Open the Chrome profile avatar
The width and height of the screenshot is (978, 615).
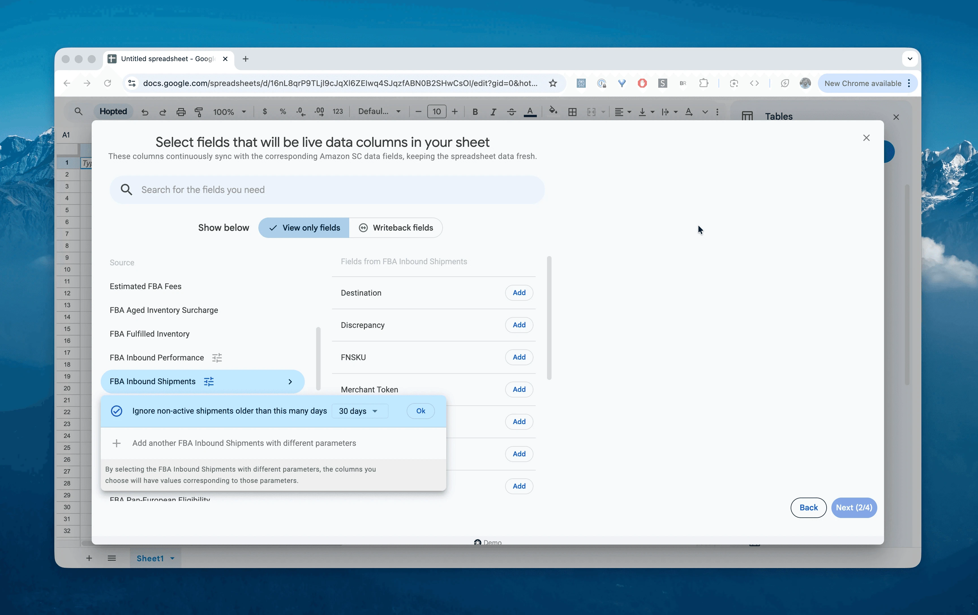[805, 83]
